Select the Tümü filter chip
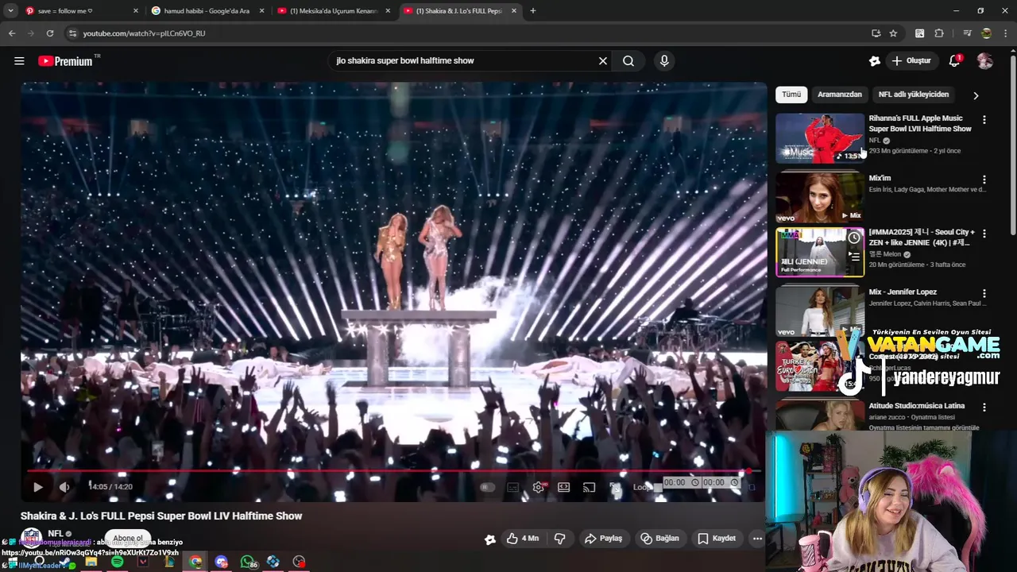This screenshot has height=572, width=1017. click(791, 95)
